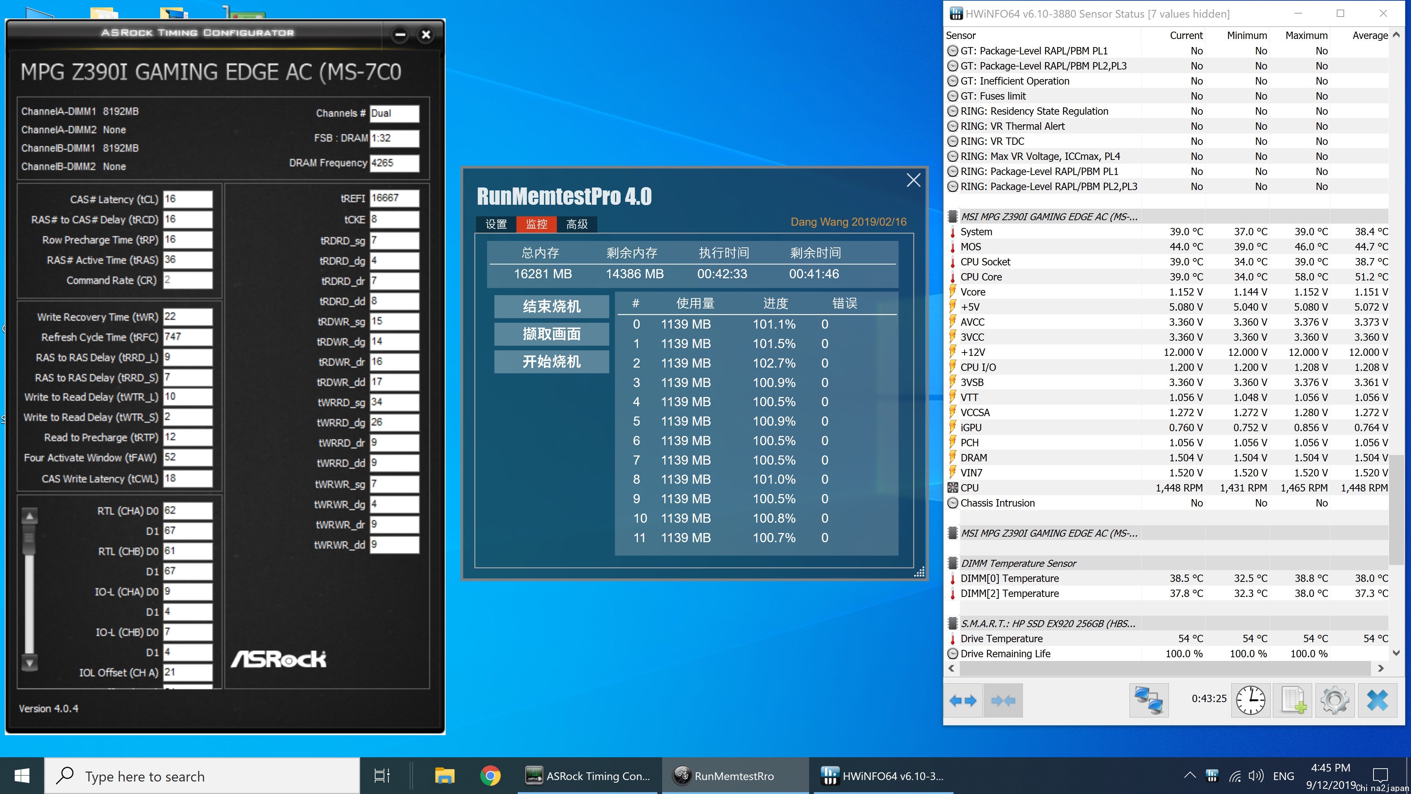
Task: Click the DIMM Temperature Sensor chip icon
Action: pos(953,563)
